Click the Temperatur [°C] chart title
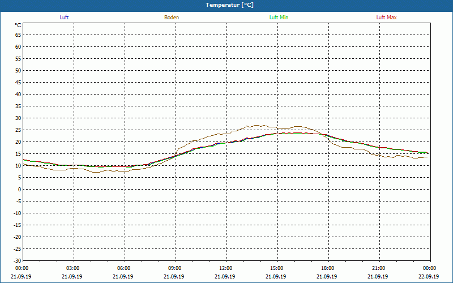453x283 pixels. click(x=230, y=5)
